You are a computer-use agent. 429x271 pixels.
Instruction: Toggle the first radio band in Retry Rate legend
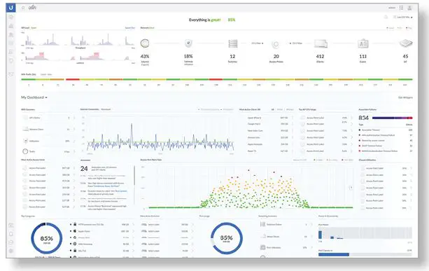318,160
